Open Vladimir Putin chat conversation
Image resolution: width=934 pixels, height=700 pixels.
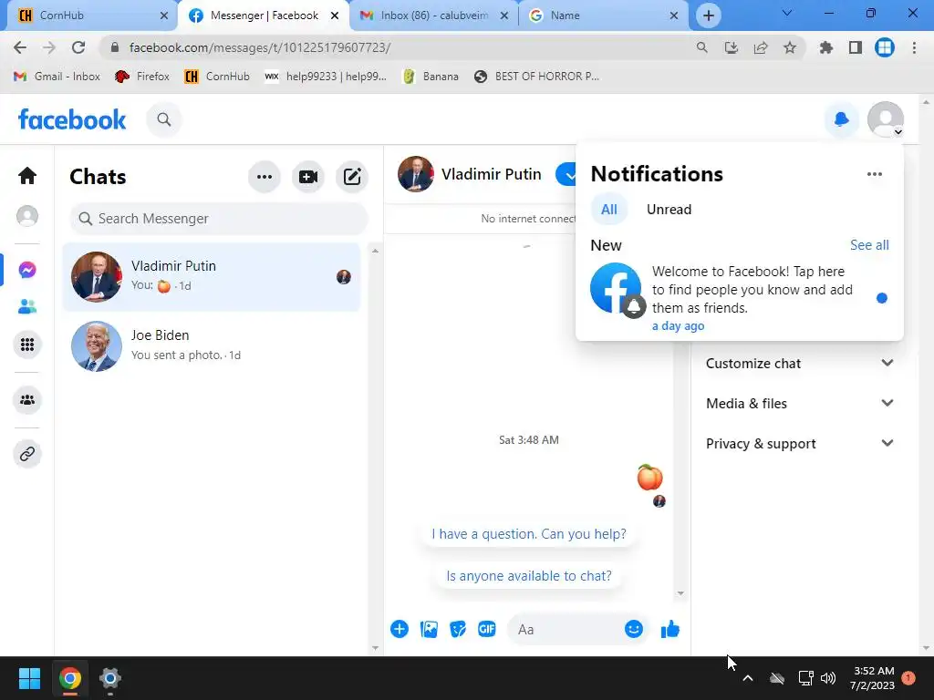(x=212, y=277)
